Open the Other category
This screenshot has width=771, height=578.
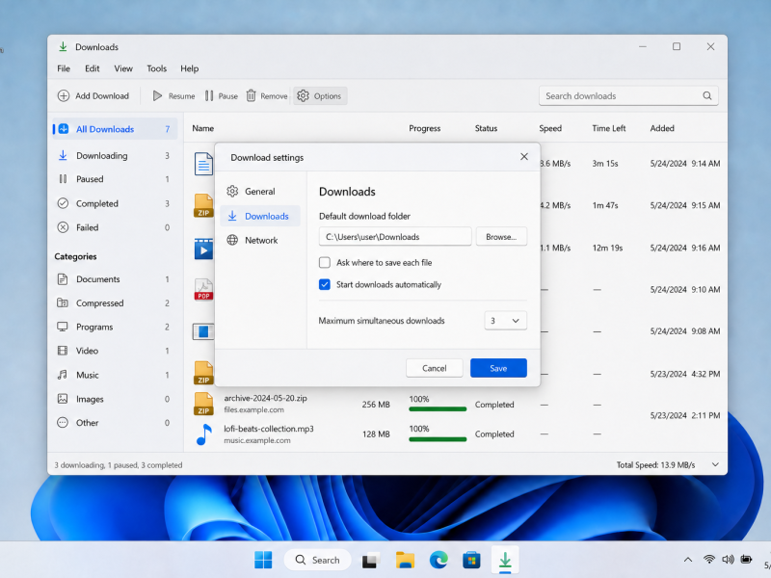point(115,423)
